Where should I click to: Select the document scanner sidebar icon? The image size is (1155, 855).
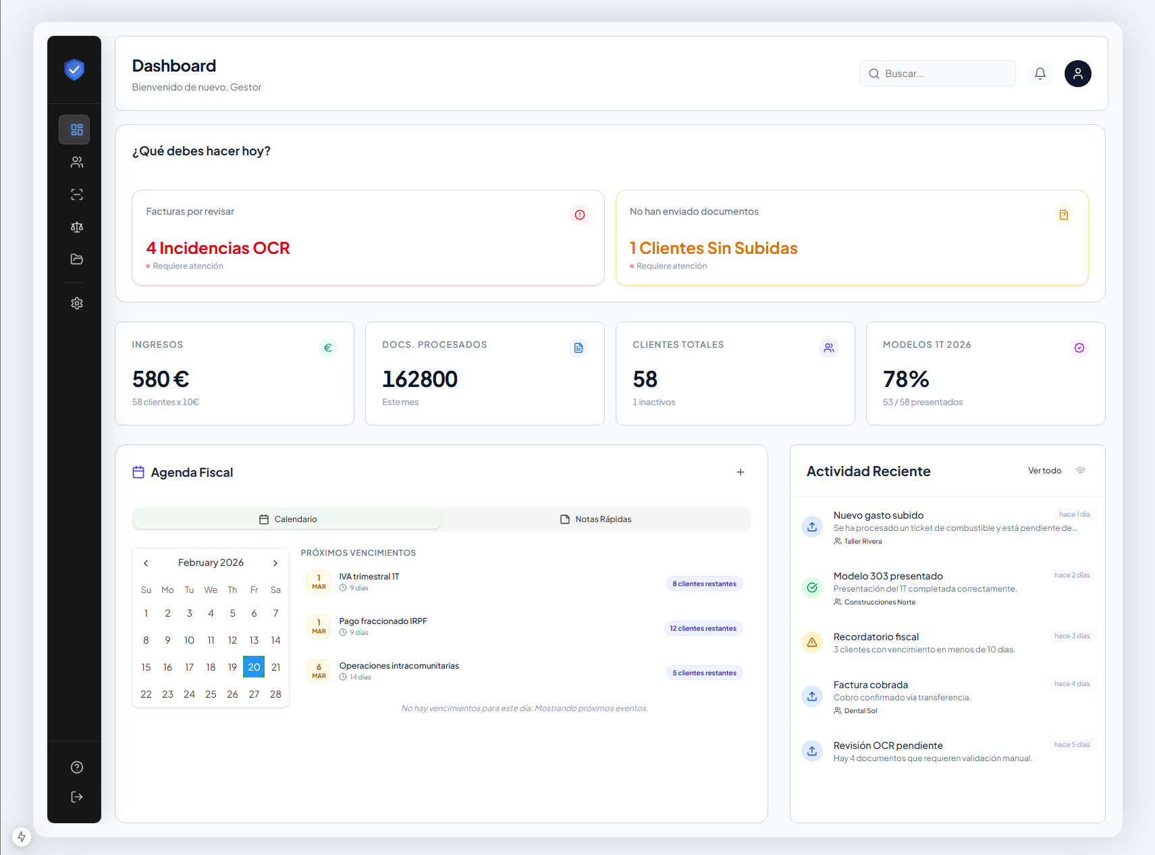[x=77, y=195]
